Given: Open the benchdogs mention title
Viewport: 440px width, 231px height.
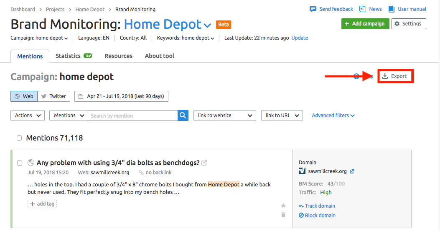Looking at the screenshot, I should coord(118,163).
